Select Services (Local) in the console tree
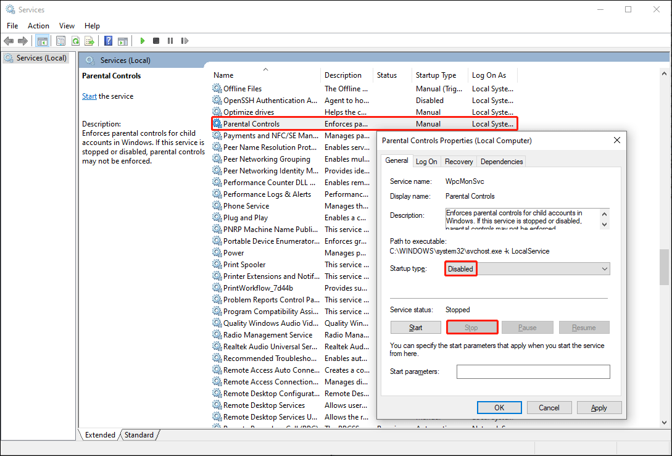 coord(36,58)
